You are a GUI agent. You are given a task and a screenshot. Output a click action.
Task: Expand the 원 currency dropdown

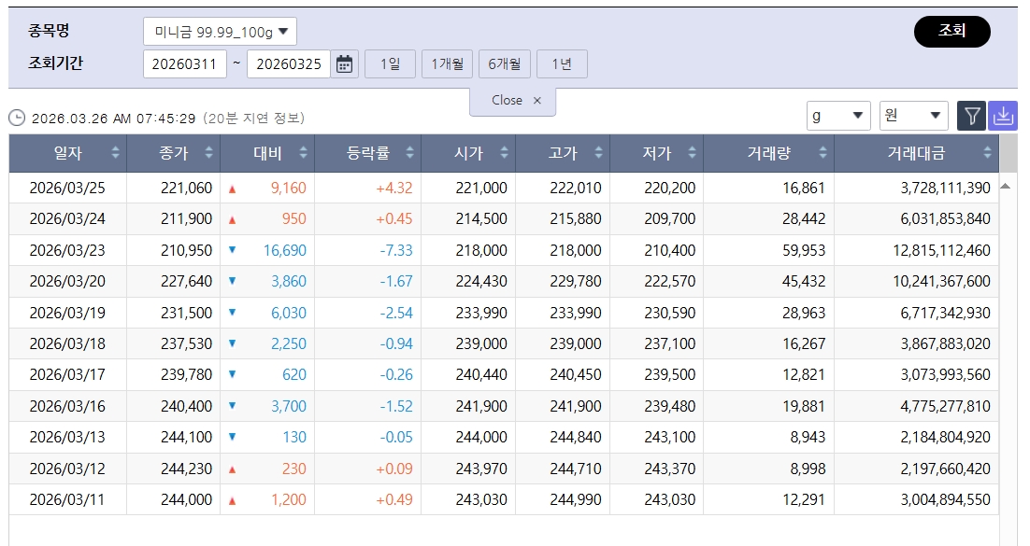pos(913,116)
